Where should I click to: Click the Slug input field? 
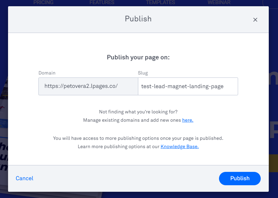188,86
